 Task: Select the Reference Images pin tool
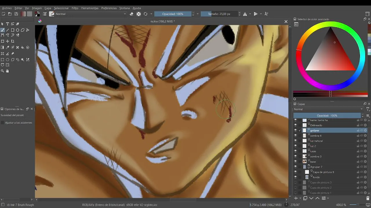[13, 53]
